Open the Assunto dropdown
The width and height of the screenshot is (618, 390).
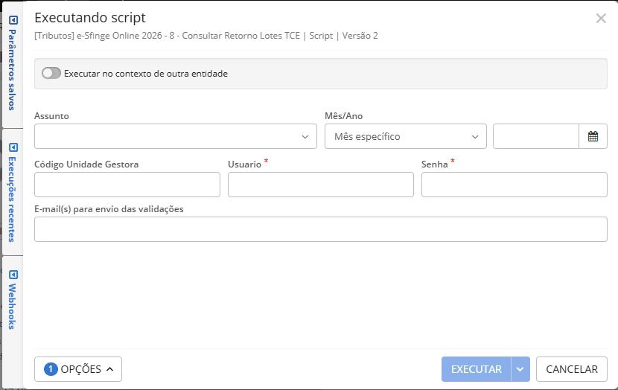point(176,137)
